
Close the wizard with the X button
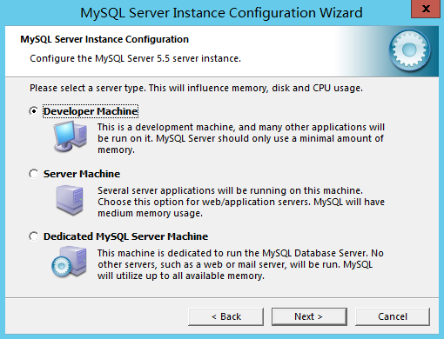[x=426, y=9]
